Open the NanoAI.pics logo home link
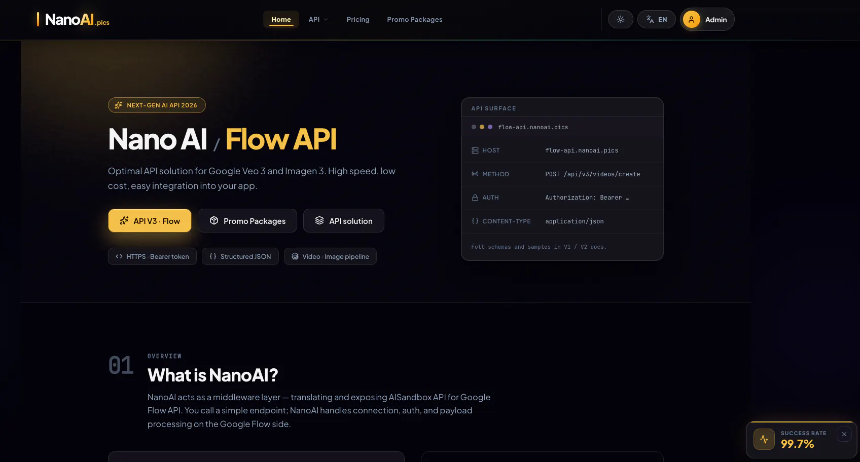The height and width of the screenshot is (462, 860). tap(74, 20)
